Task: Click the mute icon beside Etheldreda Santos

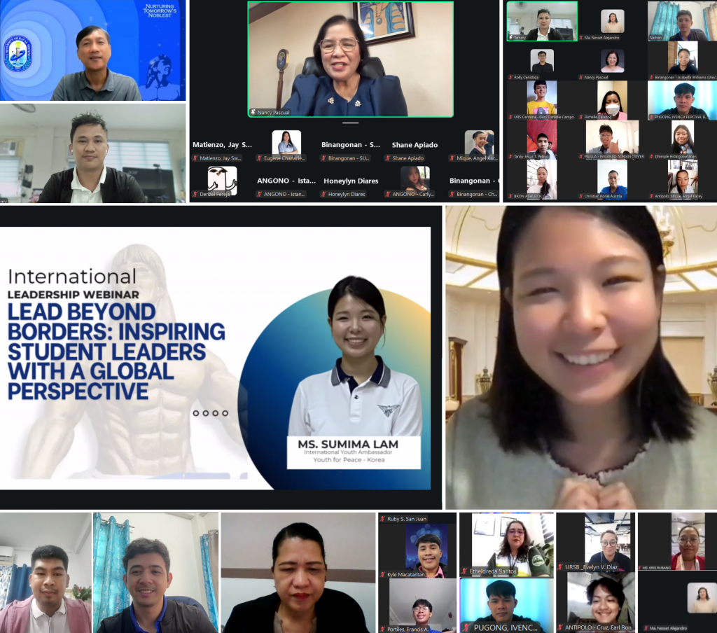Action: point(465,571)
